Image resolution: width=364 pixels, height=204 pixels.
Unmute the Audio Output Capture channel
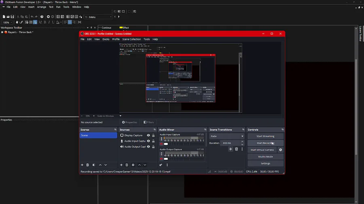161,159
